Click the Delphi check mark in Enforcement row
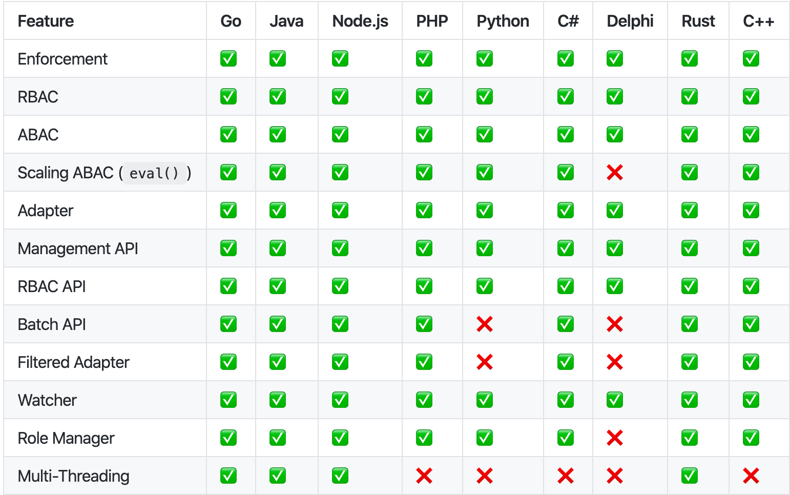Image resolution: width=790 pixels, height=495 pixels. (615, 59)
